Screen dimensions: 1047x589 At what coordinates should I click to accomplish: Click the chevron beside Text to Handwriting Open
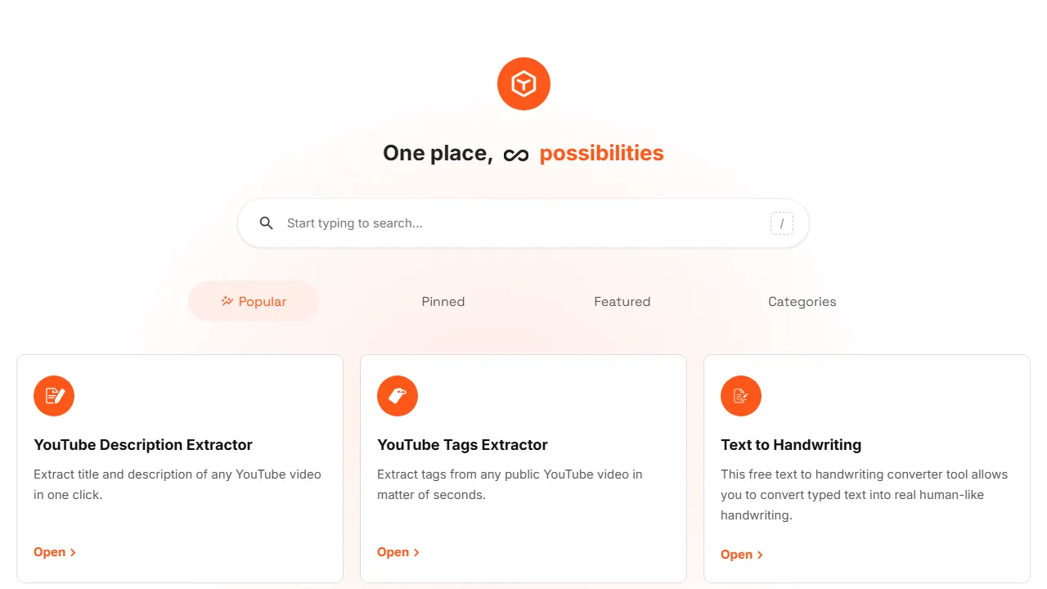click(759, 554)
